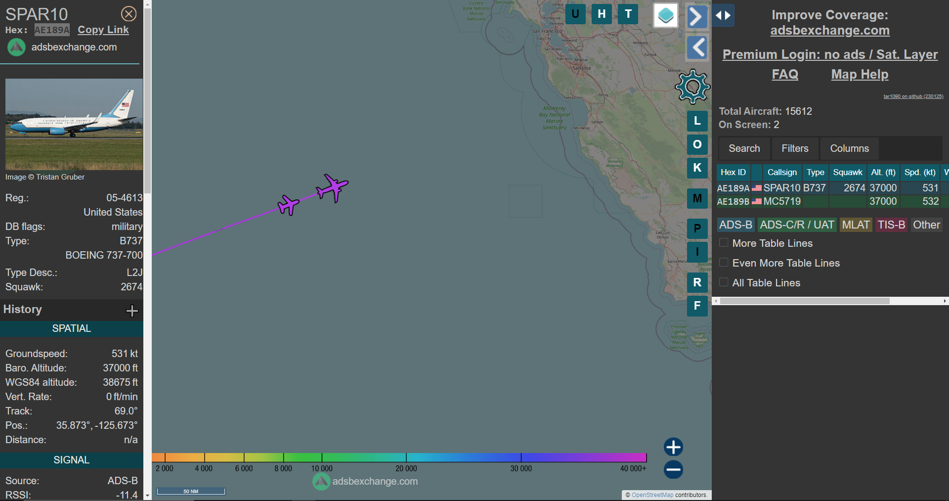The height and width of the screenshot is (501, 949).
Task: Toggle sidebar width double-arrow button
Action: pos(723,15)
